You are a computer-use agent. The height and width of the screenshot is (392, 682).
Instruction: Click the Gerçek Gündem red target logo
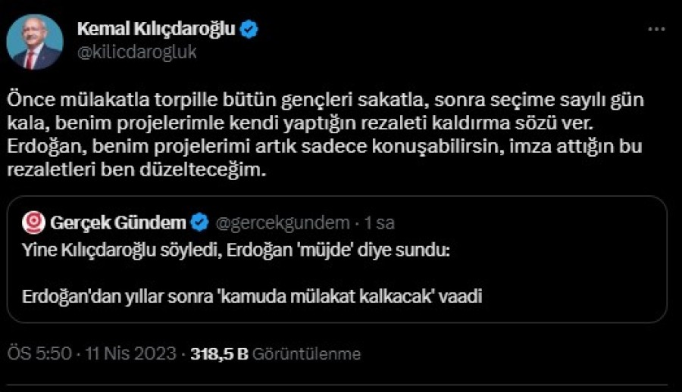(34, 222)
